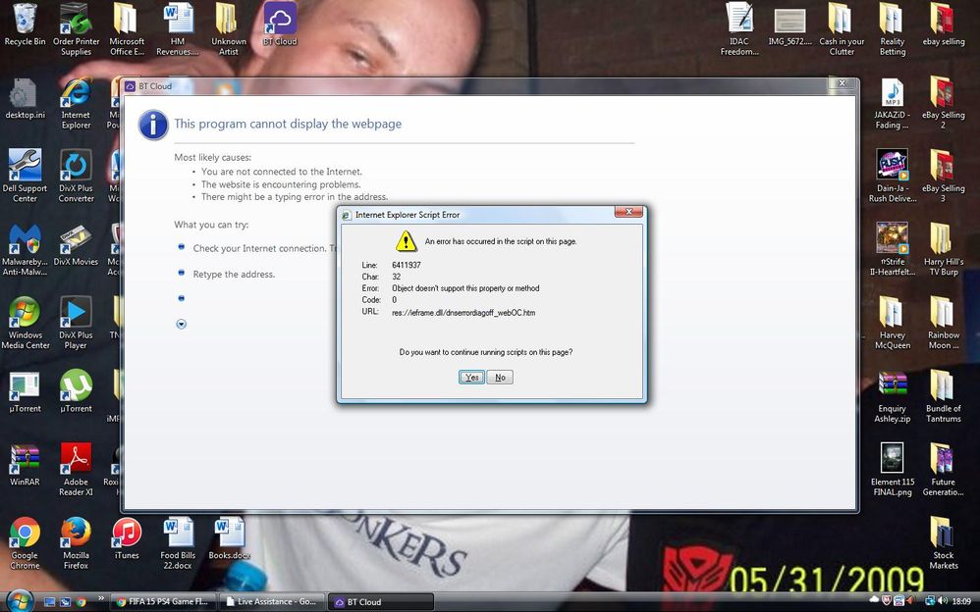Select Malwarebytes Anti-Malware shortcut

(x=25, y=250)
